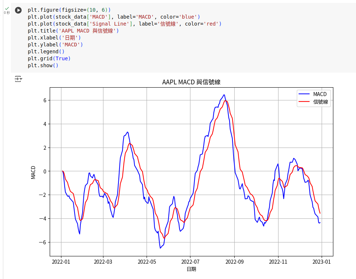Viewport: 356px width, 279px height.
Task: Run the MACD plotting code cell
Action: pyautogui.click(x=18, y=10)
